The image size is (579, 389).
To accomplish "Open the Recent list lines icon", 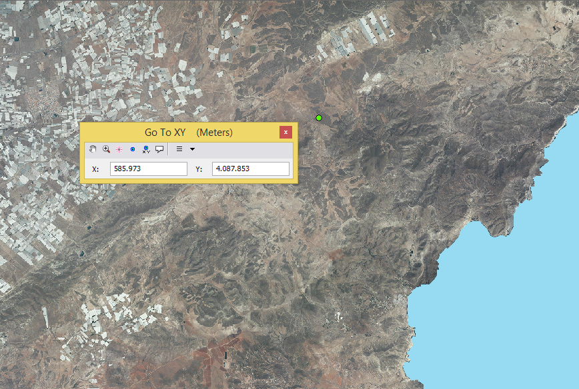I will 179,149.
